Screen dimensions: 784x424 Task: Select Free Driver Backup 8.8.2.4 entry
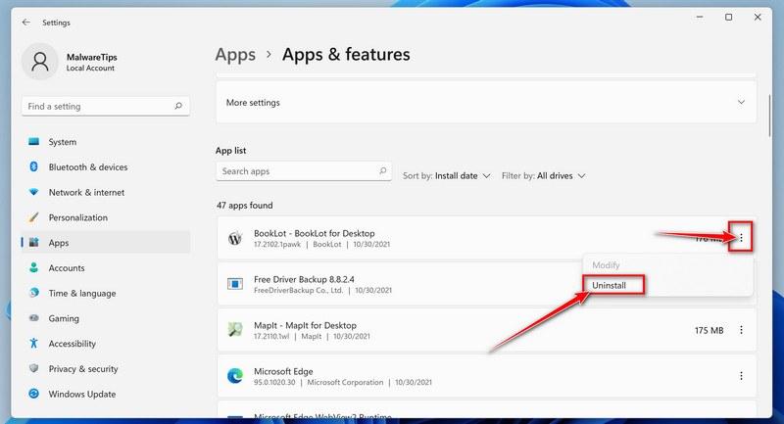(486, 284)
